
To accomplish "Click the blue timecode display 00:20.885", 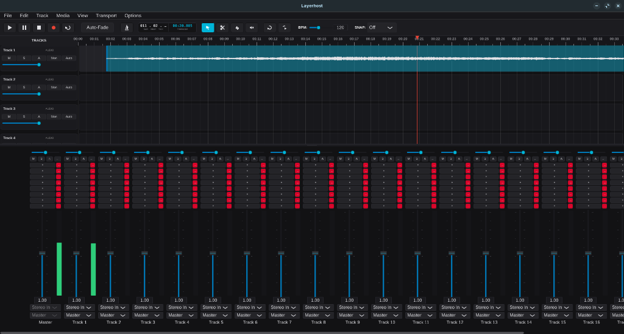I will click(182, 26).
